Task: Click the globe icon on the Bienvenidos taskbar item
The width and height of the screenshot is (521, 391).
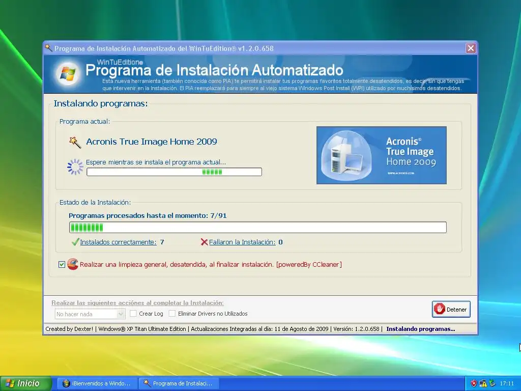Action: 66,383
